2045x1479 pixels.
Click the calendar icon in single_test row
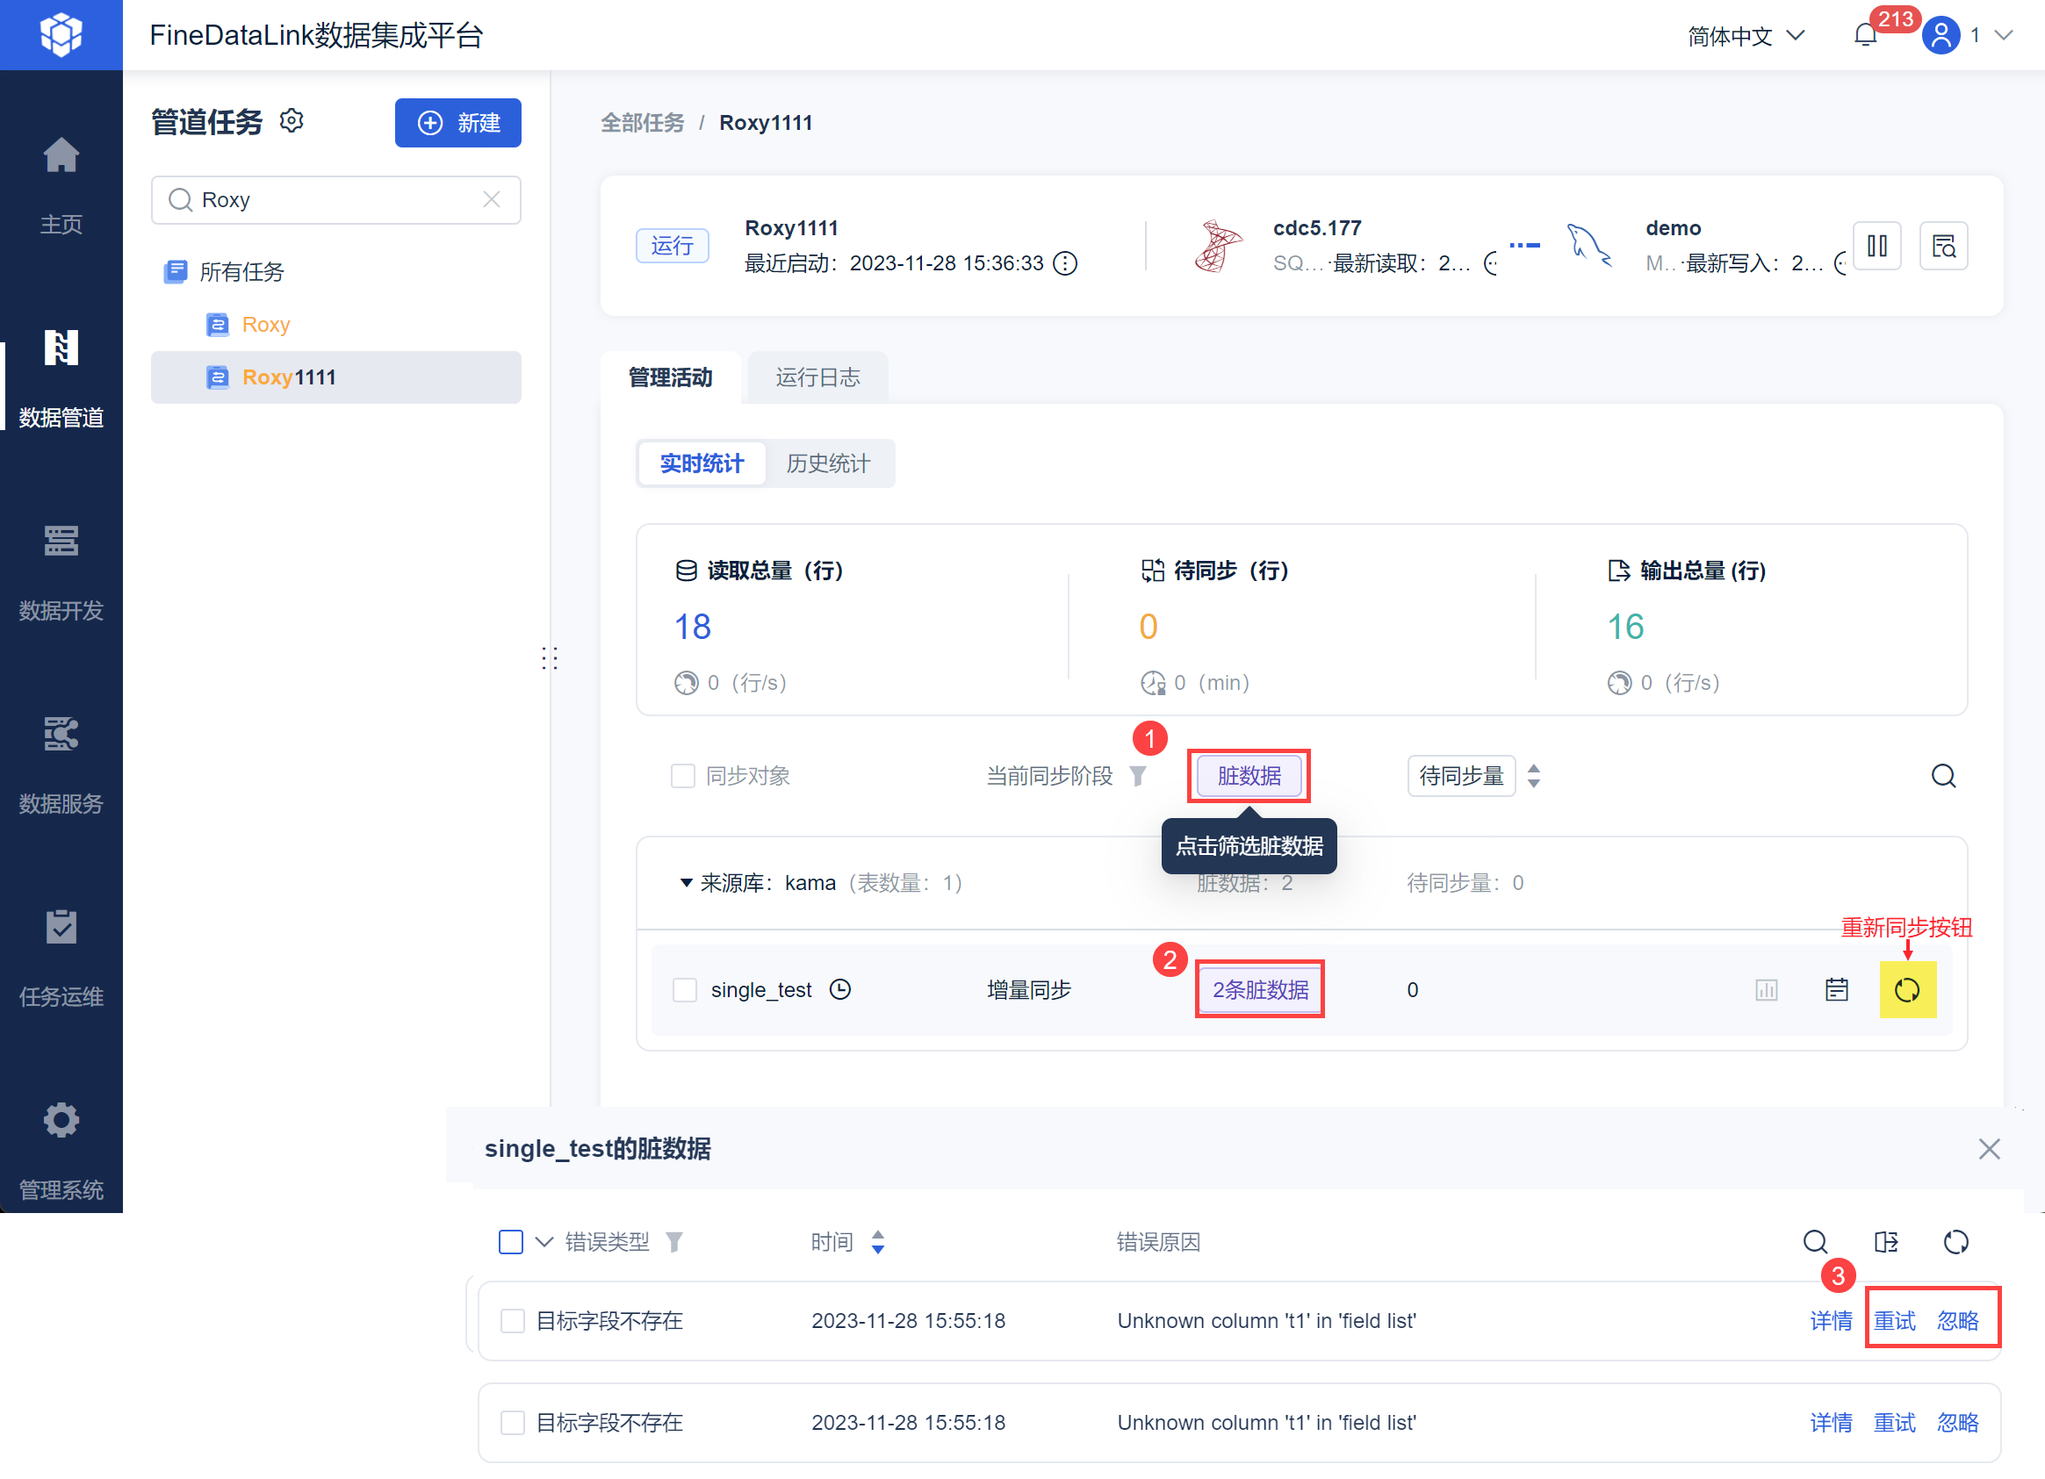(1836, 989)
